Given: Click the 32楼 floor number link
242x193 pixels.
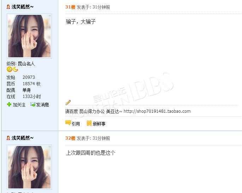Looking at the screenshot, I should pyautogui.click(x=70, y=138).
